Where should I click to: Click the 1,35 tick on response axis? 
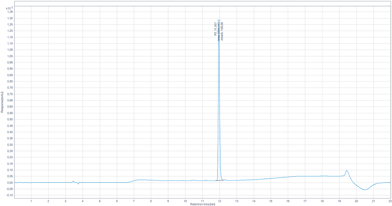pos(10,12)
